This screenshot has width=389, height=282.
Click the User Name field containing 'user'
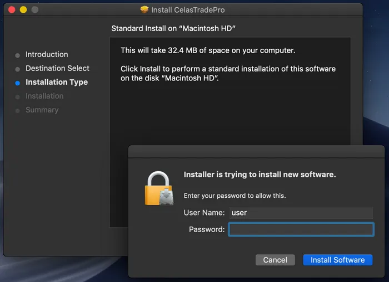pos(301,213)
